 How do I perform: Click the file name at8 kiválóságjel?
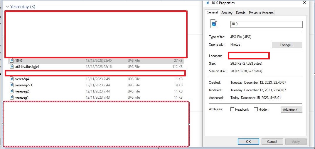(x=27, y=66)
